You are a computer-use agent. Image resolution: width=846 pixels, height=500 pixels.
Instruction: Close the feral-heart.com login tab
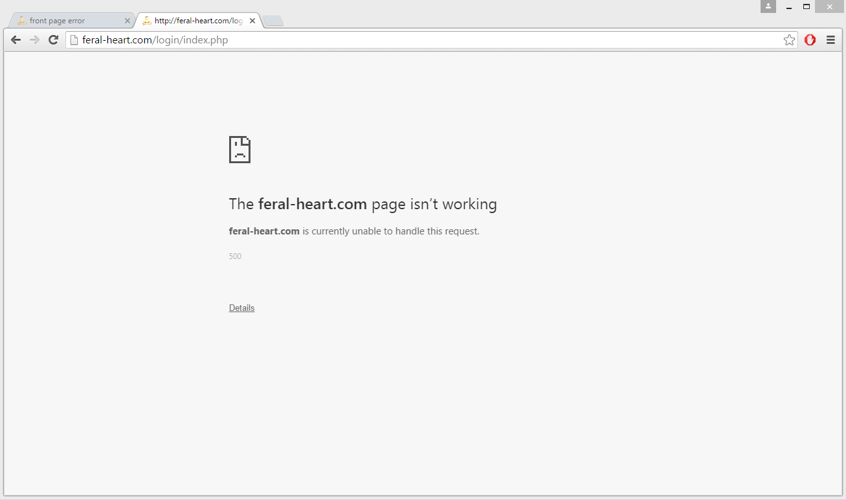pos(252,21)
